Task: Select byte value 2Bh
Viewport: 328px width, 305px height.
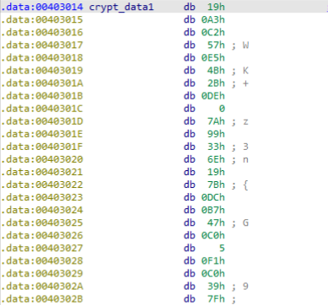Action: coord(216,83)
